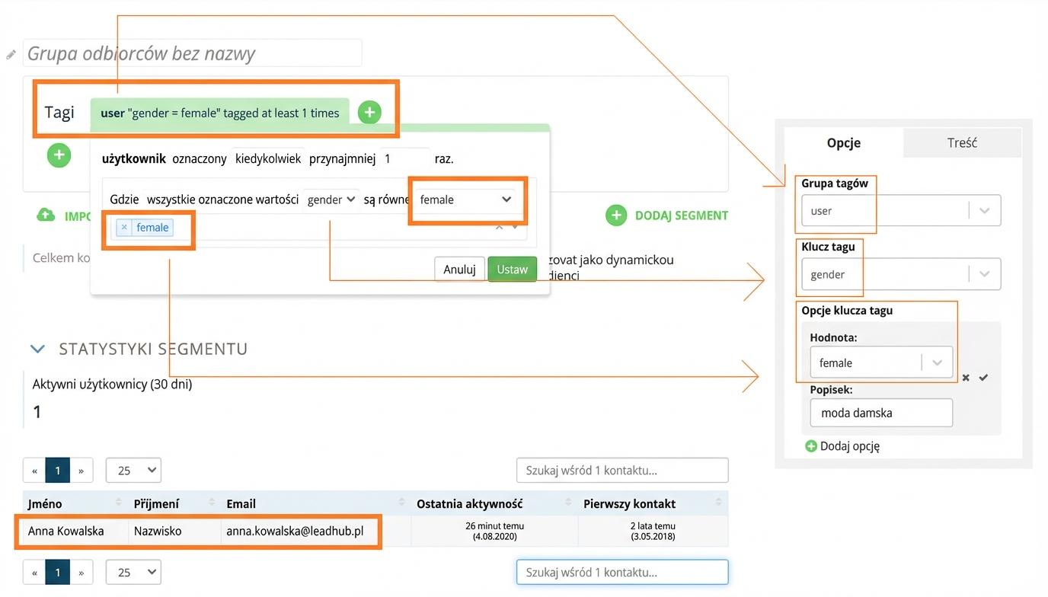Image resolution: width=1048 pixels, height=597 pixels.
Task: Click the przynajmniej count field showing 1
Action: click(x=404, y=159)
